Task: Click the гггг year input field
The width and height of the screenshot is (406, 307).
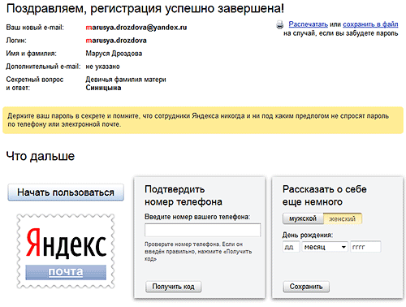Action: (x=365, y=247)
